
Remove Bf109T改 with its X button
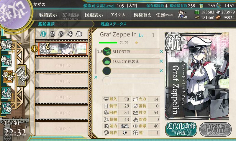coord(161,51)
